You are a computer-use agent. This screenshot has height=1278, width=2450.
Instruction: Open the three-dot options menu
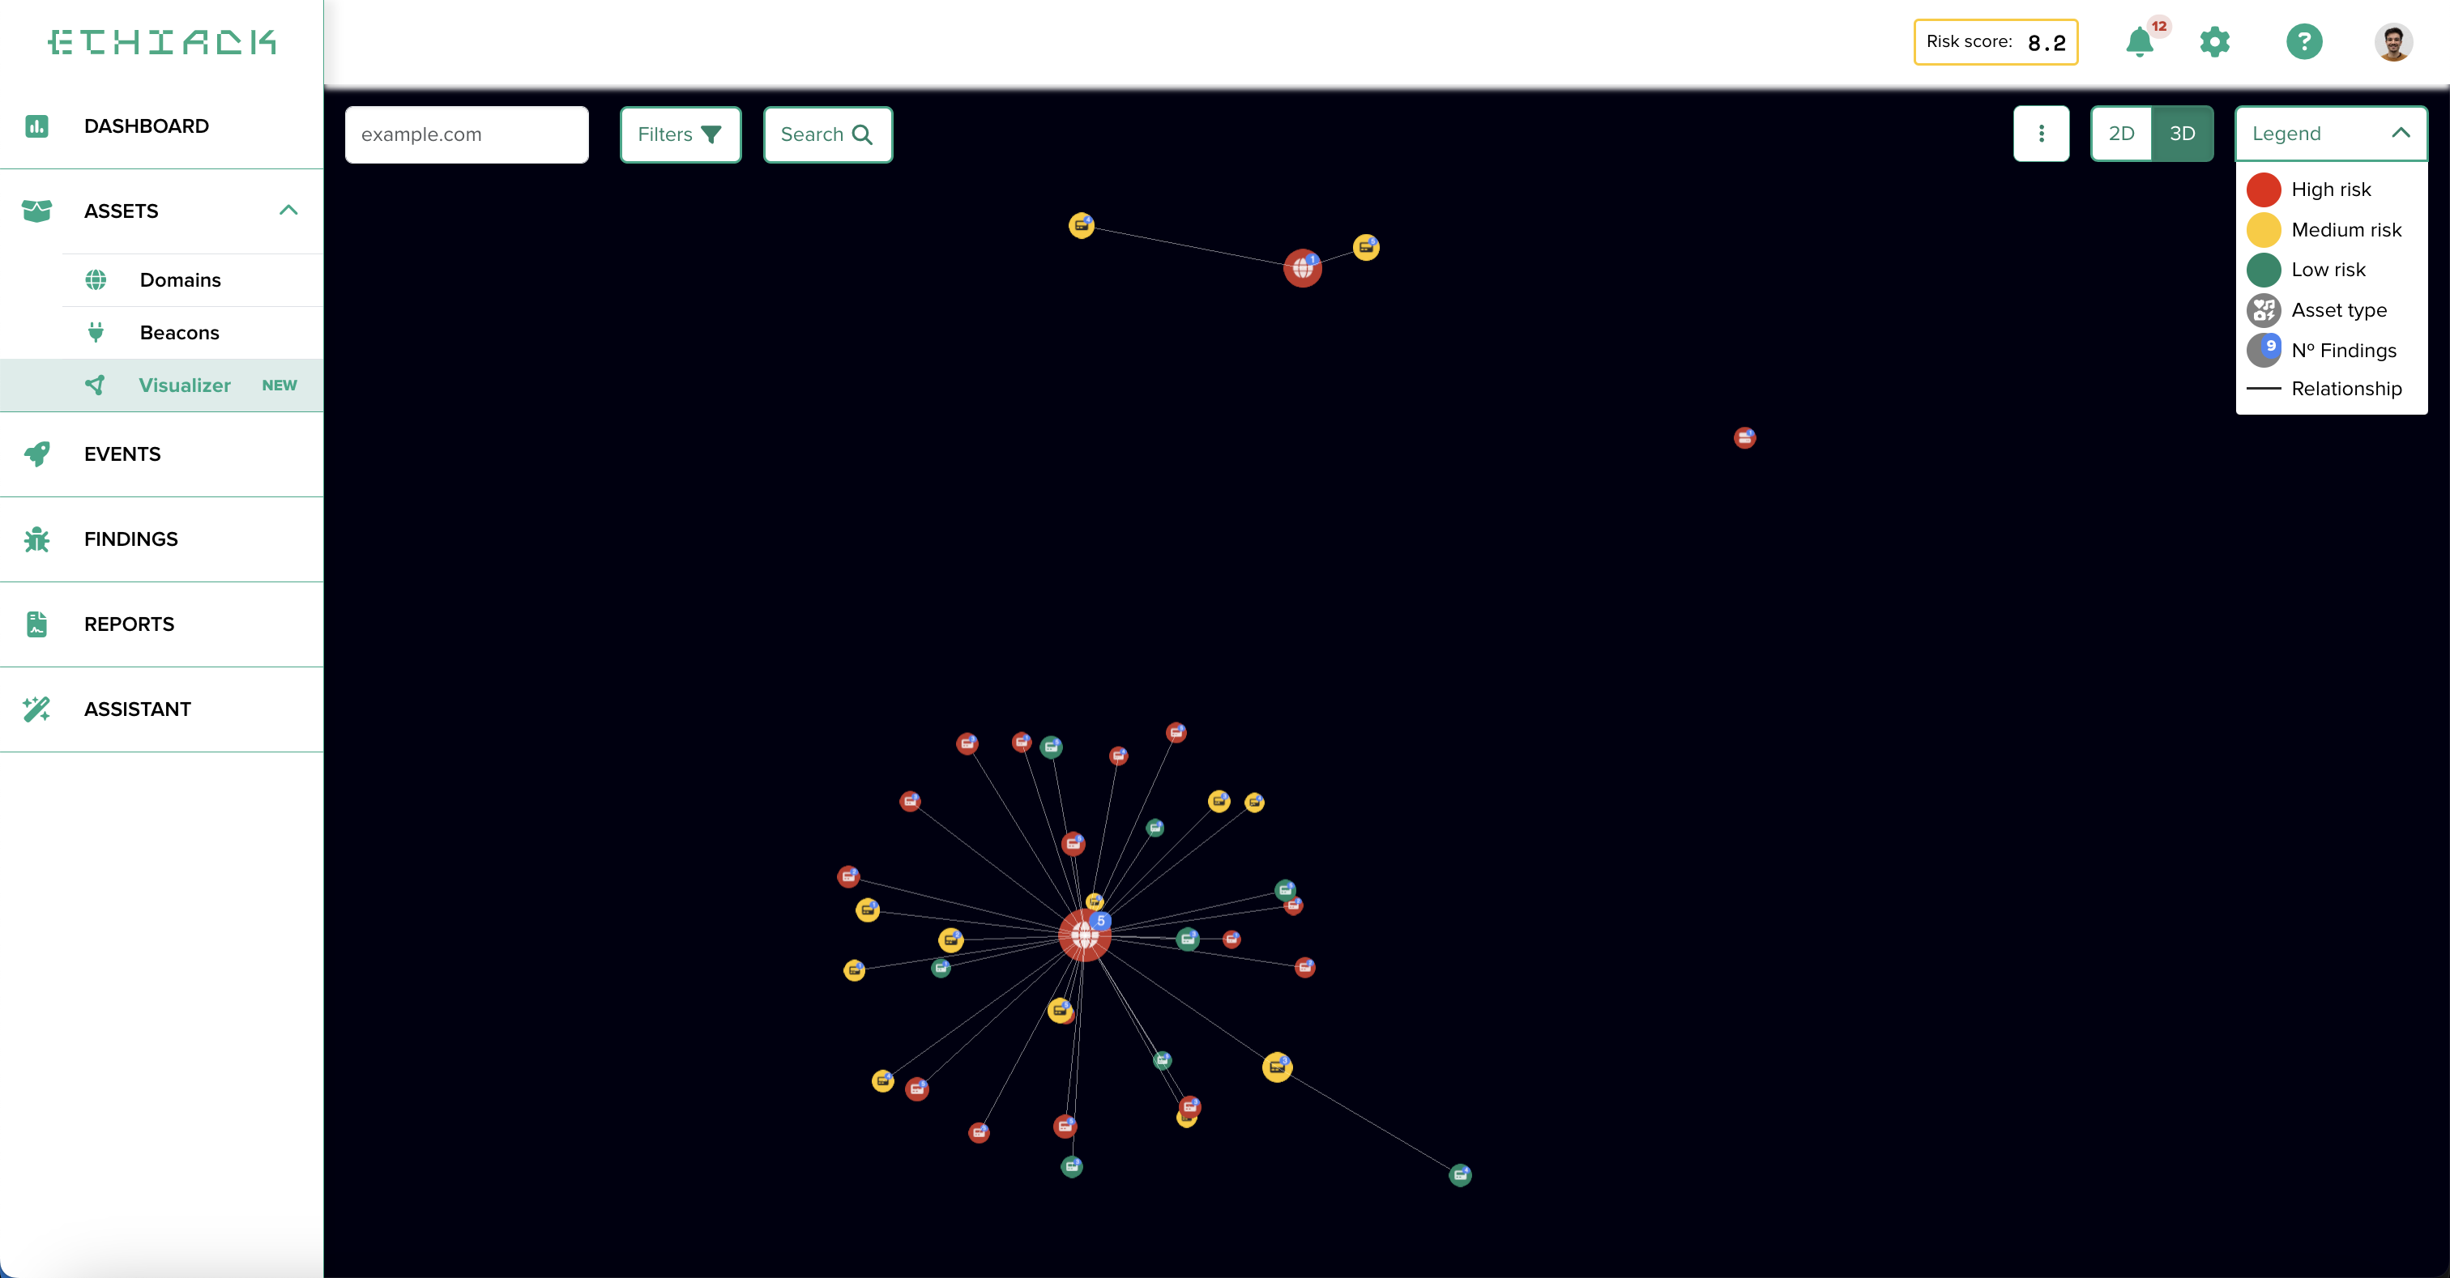pos(2041,133)
